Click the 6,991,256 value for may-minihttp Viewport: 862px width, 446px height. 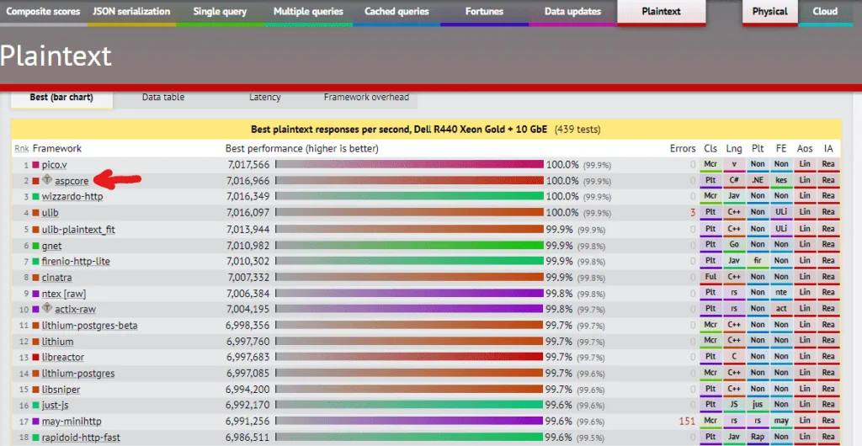click(248, 422)
